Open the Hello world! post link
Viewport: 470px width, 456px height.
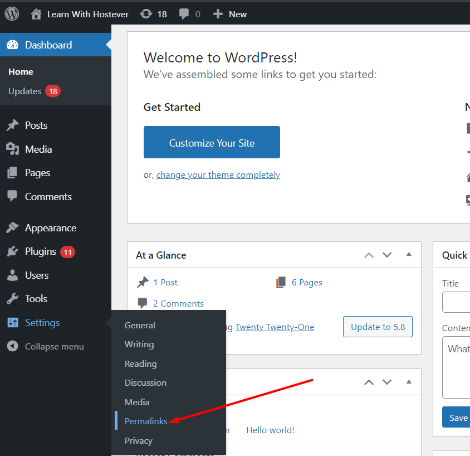pyautogui.click(x=270, y=430)
